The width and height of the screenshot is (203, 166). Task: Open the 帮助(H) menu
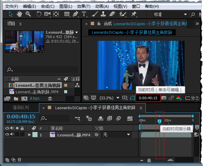pos(152,6)
